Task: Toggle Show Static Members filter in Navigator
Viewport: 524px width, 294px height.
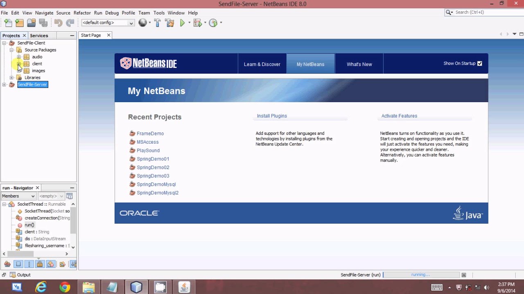Action: [29, 264]
